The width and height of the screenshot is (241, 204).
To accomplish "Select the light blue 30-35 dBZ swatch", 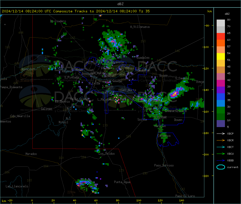I will (221, 103).
